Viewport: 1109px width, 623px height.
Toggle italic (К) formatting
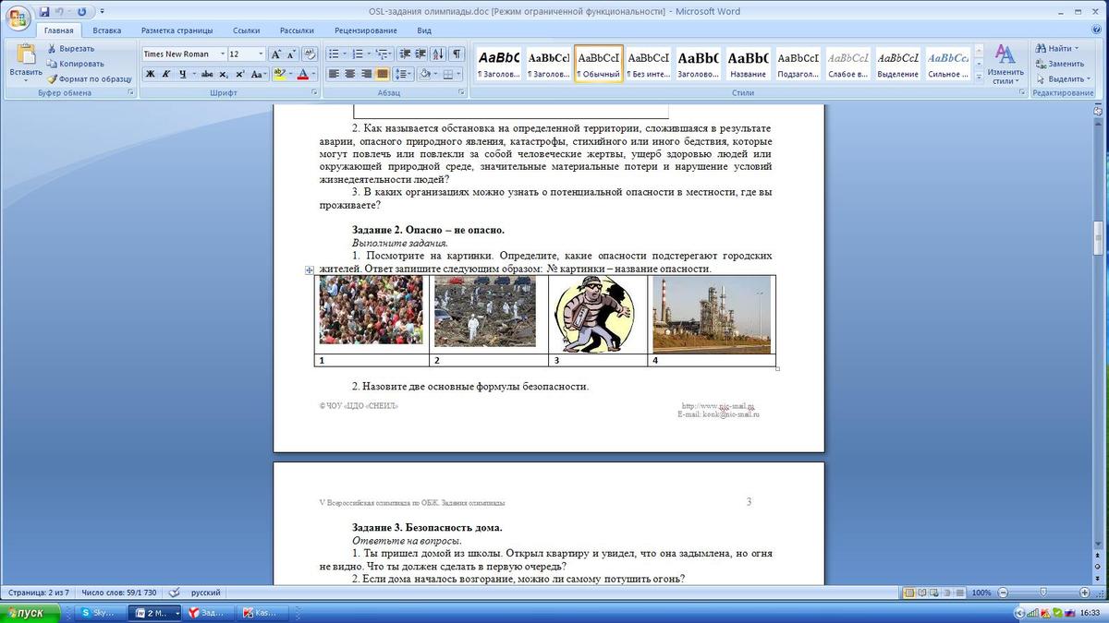coord(166,74)
